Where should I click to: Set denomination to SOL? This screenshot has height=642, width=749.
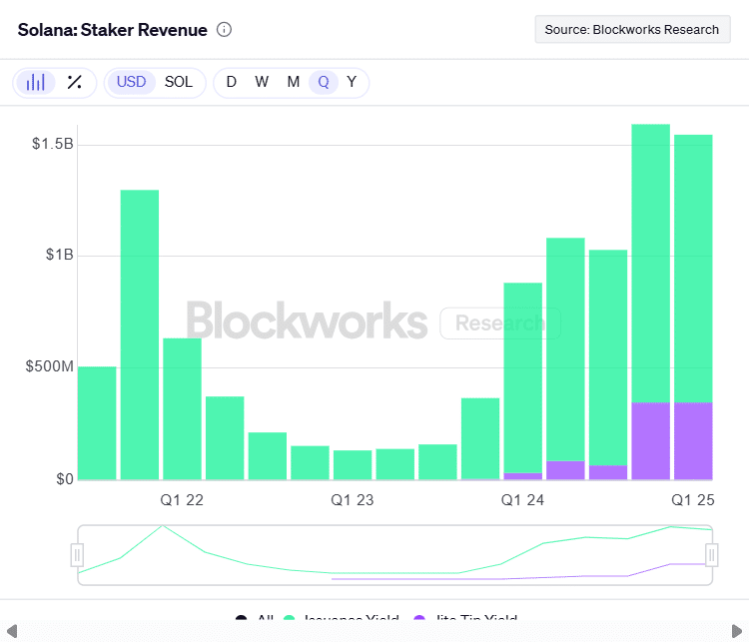point(179,82)
